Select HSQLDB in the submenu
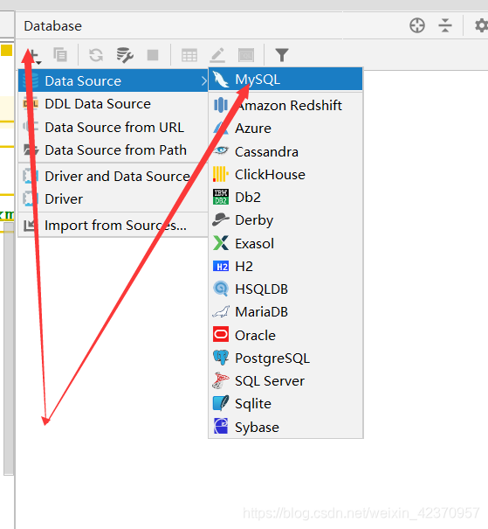 pyautogui.click(x=285, y=289)
